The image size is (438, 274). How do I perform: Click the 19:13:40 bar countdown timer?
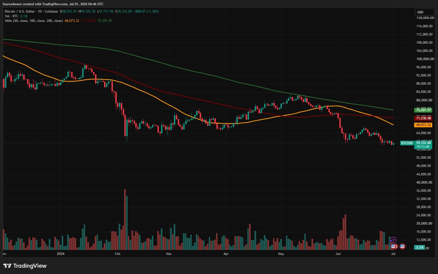tap(423, 147)
